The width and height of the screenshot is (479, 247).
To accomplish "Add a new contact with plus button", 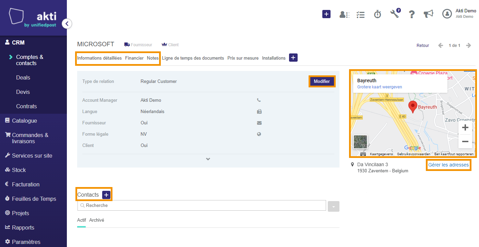I will (106, 195).
